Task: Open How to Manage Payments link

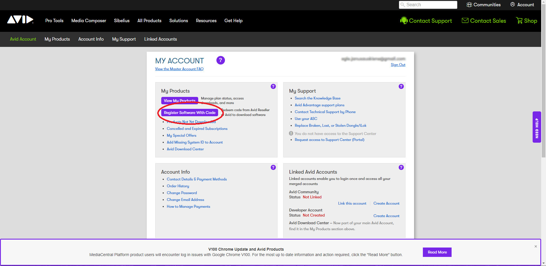Action: point(189,207)
